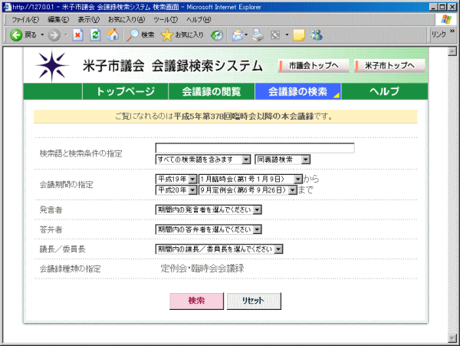Go to the Home page icon
The width and height of the screenshot is (460, 346).
113,35
